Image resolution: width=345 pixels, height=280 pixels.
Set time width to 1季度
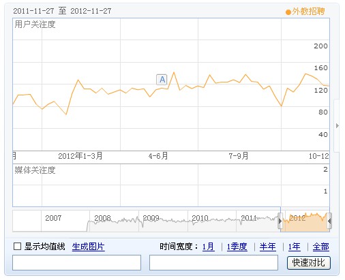tap(237, 247)
